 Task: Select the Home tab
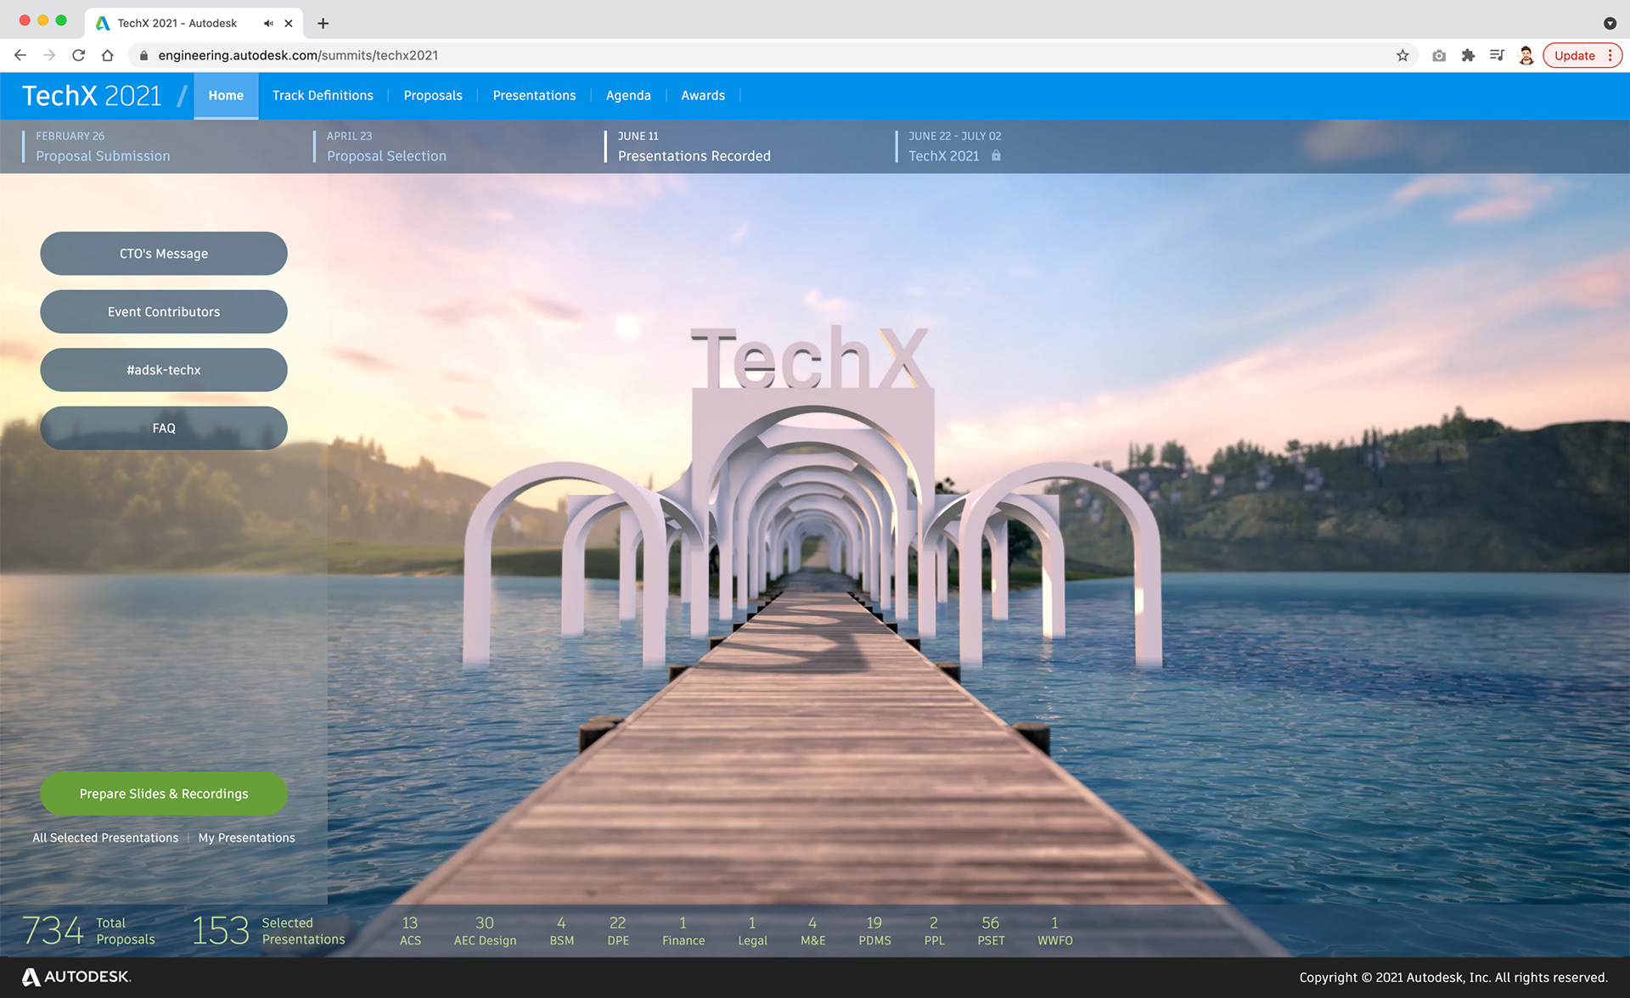coord(226,95)
